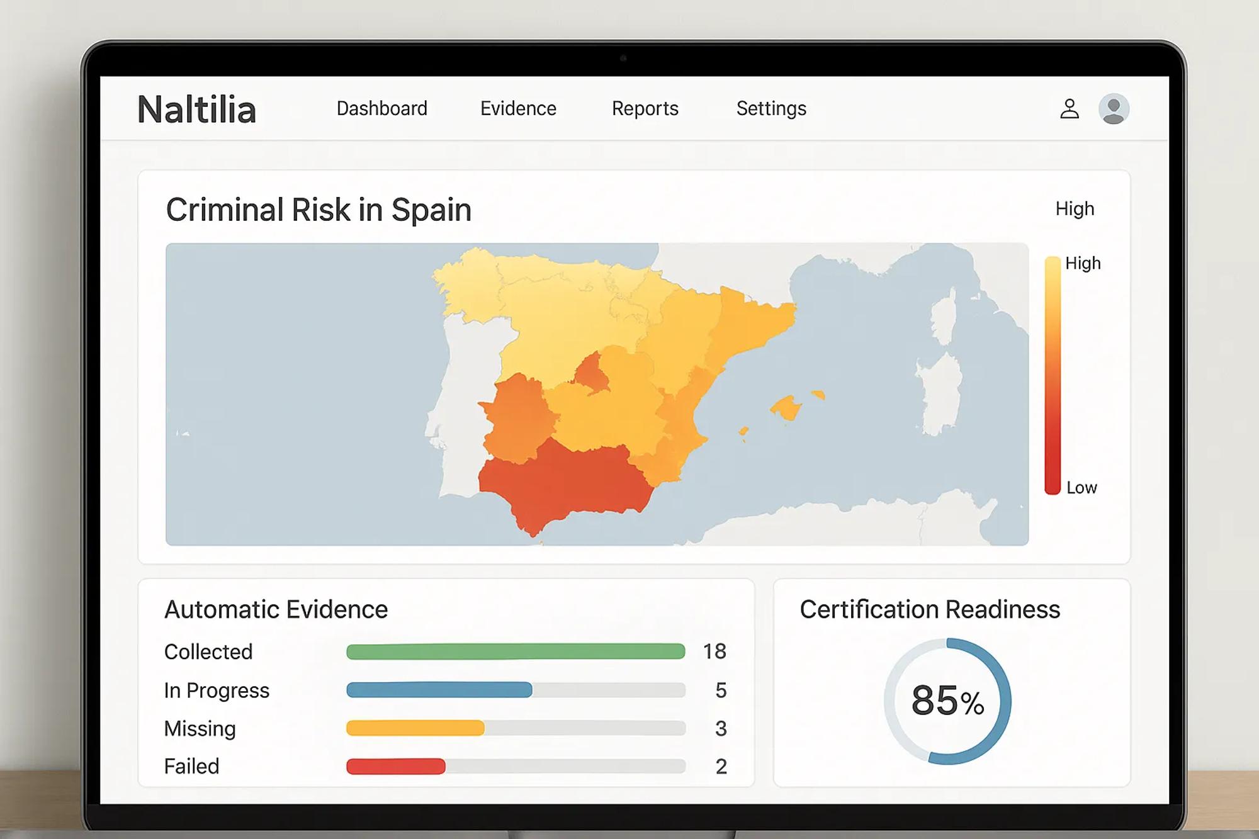Select the Madrid region on map
This screenshot has height=839, width=1259.
tap(591, 374)
